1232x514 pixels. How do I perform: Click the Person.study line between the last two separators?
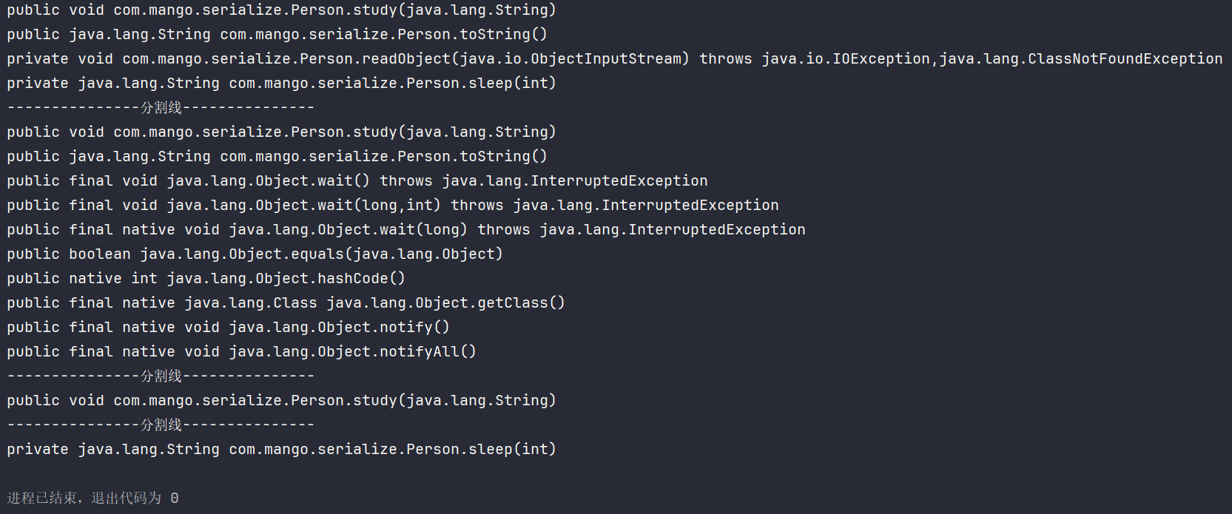pyautogui.click(x=281, y=401)
